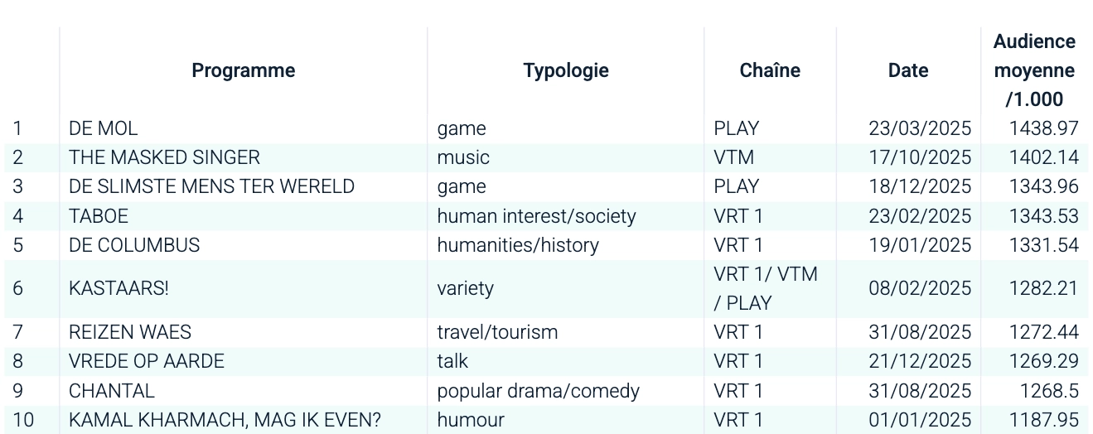Click the popular drama/comedy typology cell

tap(539, 390)
